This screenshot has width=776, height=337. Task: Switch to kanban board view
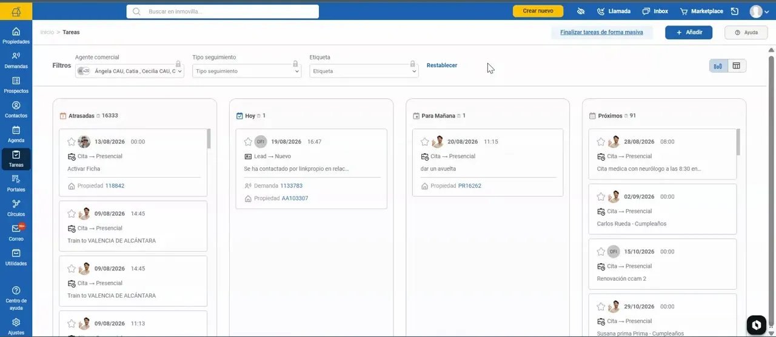(x=718, y=66)
